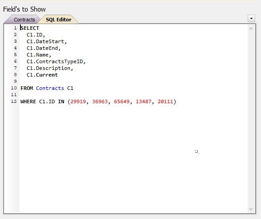Image resolution: width=261 pixels, height=219 pixels.
Task: Click the scrollbar down arrow
Action: coord(251,209)
